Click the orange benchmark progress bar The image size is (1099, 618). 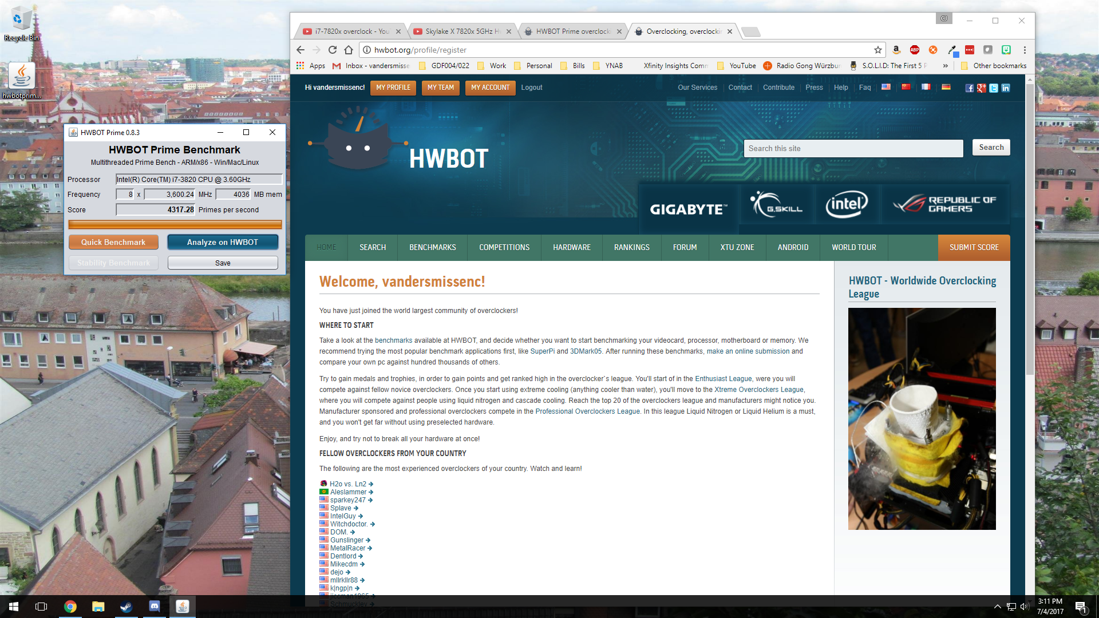click(175, 224)
